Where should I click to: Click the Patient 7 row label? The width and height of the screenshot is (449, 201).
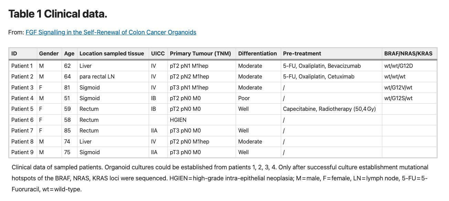22,130
